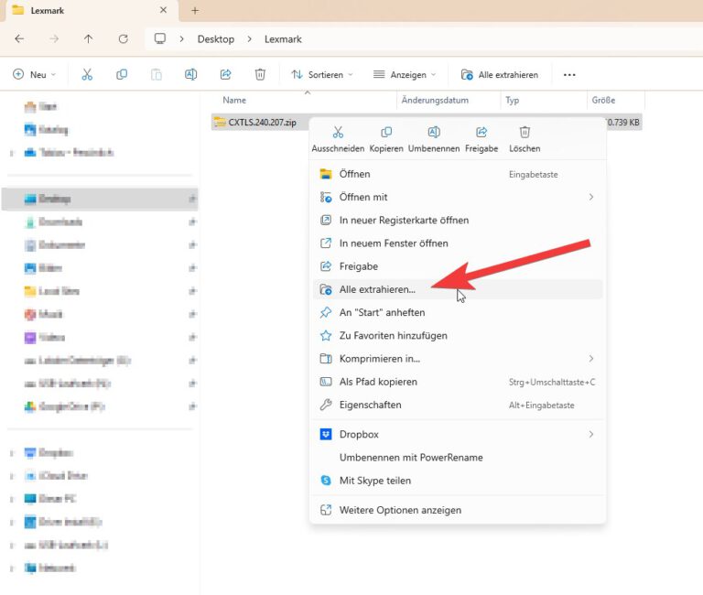Click the Back navigation arrow
This screenshot has width=703, height=595.
pyautogui.click(x=19, y=39)
